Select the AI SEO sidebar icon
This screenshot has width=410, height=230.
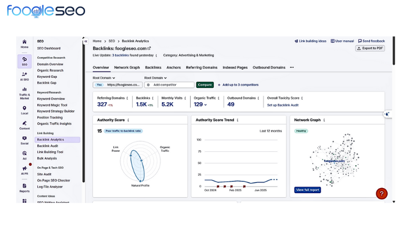pyautogui.click(x=24, y=76)
